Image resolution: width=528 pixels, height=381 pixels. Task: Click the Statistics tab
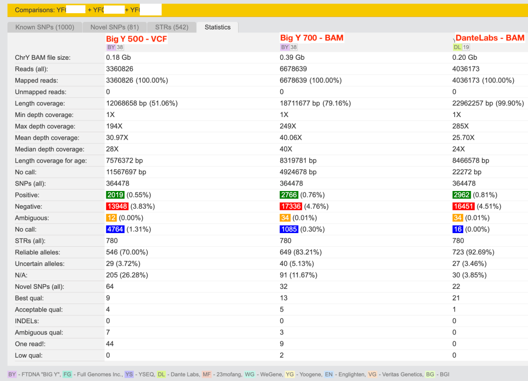(x=217, y=27)
